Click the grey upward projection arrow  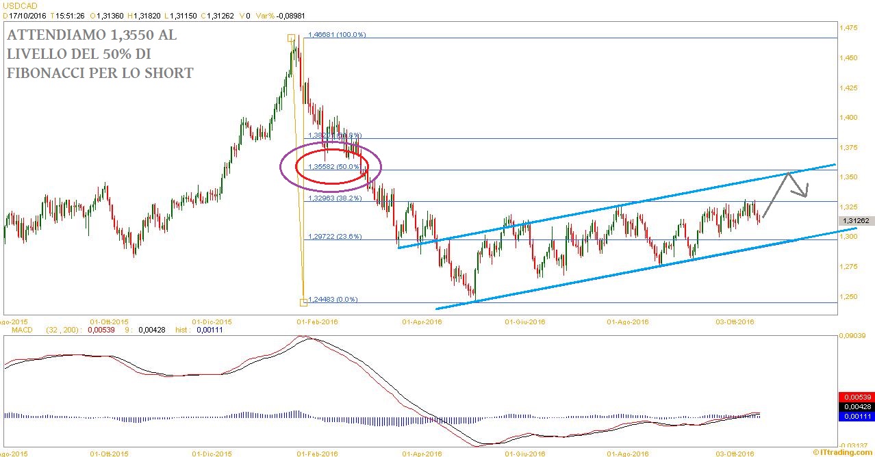click(775, 196)
